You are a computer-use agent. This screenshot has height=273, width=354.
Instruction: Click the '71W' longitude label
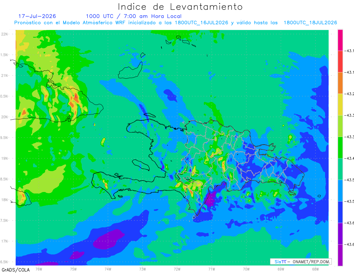coord(212,269)
